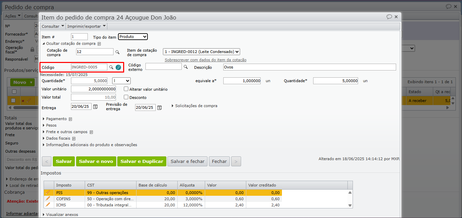Edit COFINS tax row pencil icon
462x218 pixels.
coord(48,198)
